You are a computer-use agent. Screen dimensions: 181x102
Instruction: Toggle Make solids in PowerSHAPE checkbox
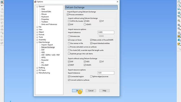tap(91, 40)
